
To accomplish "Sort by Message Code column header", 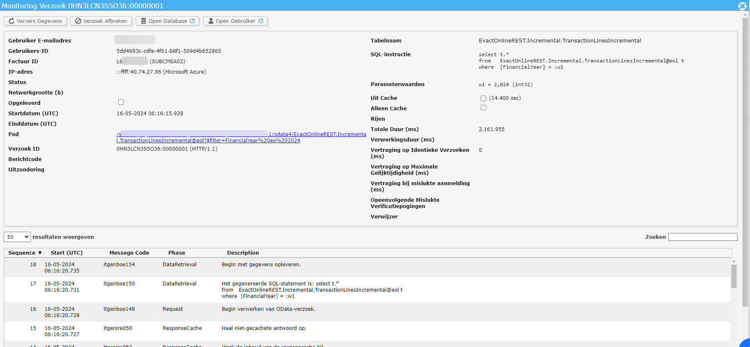I will click(129, 253).
